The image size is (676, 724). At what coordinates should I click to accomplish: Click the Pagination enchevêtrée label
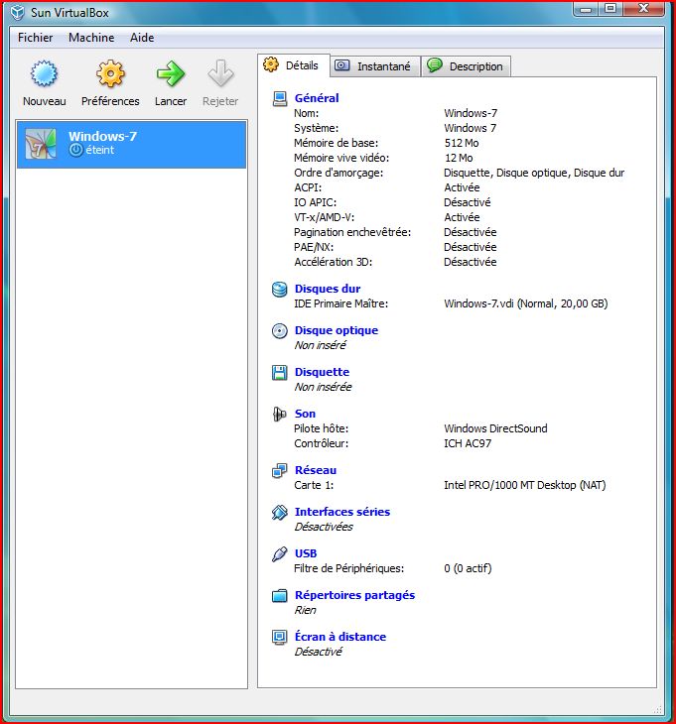point(352,232)
